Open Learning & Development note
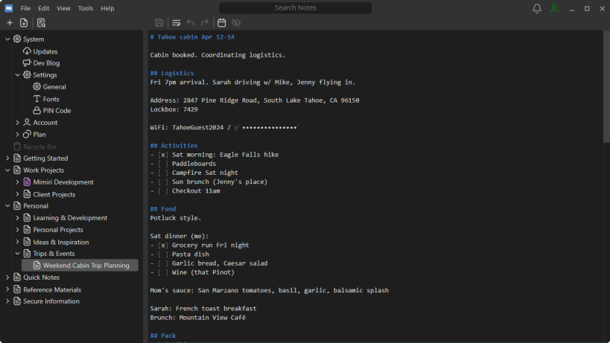The image size is (610, 343). [70, 218]
